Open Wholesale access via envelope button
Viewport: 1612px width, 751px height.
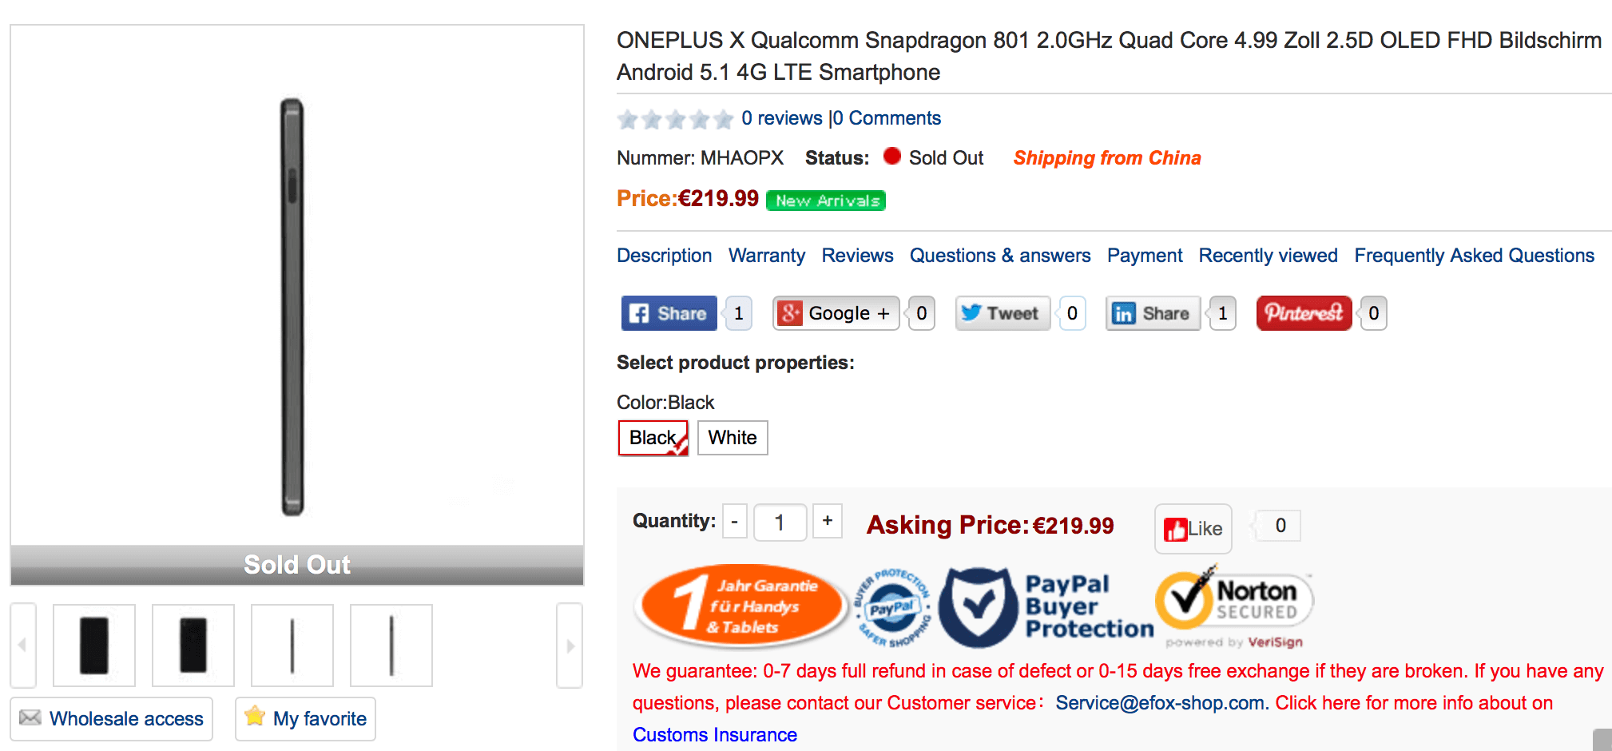[x=112, y=718]
